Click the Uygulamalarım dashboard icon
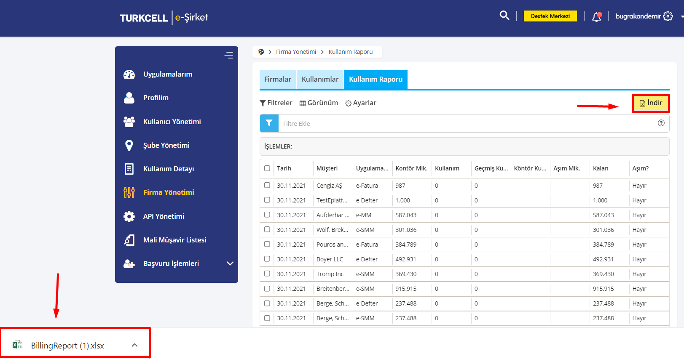The height and width of the screenshot is (359, 684). [x=129, y=74]
